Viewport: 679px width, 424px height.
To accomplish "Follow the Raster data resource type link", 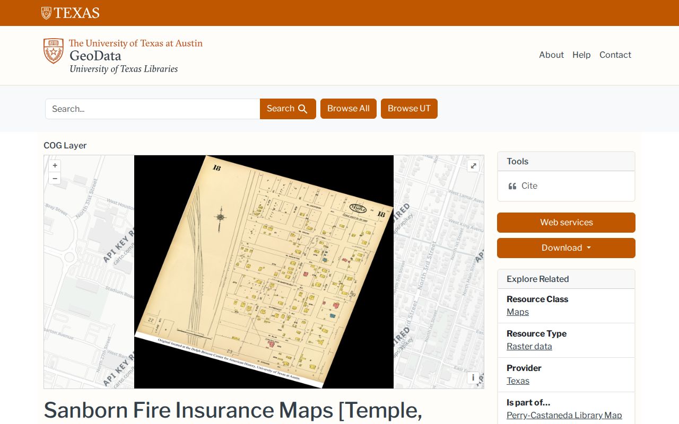I will pyautogui.click(x=529, y=347).
